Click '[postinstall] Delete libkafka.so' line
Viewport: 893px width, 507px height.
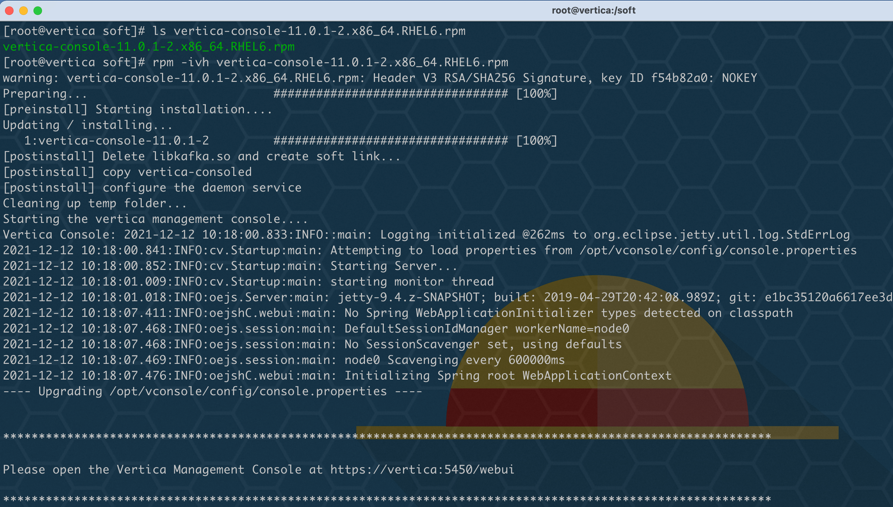click(202, 156)
